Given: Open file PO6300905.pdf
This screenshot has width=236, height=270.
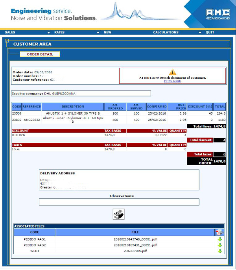Looking at the screenshot, I should (x=135, y=251).
